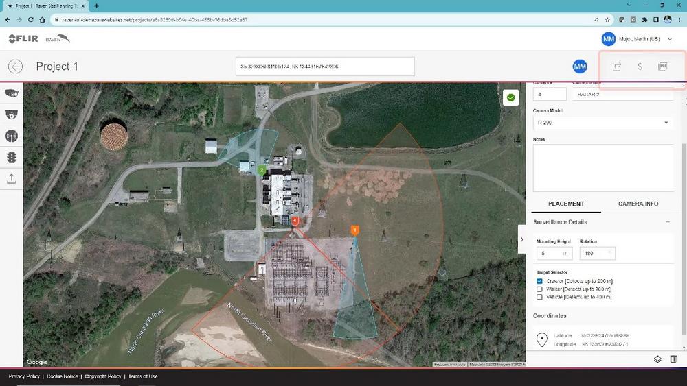Image resolution: width=687 pixels, height=386 pixels.
Task: Collapse the Surveillance Details section
Action: point(668,222)
